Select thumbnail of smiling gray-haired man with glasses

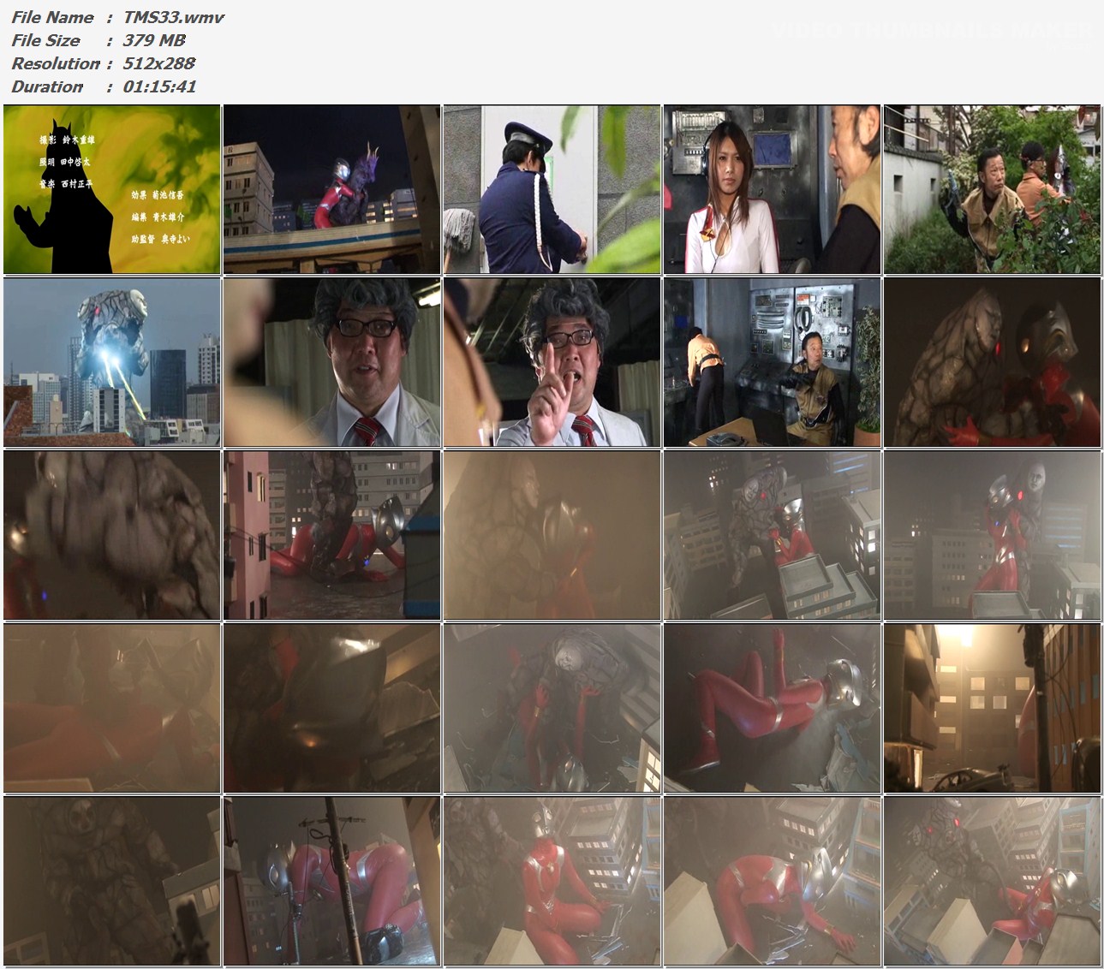click(332, 362)
